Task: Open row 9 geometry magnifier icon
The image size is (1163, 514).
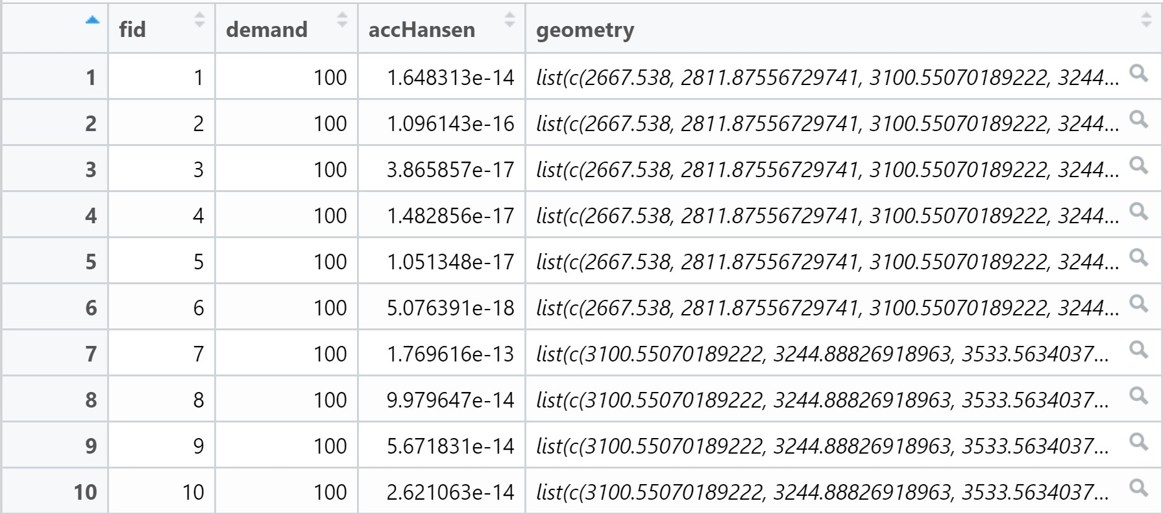Action: click(1138, 441)
